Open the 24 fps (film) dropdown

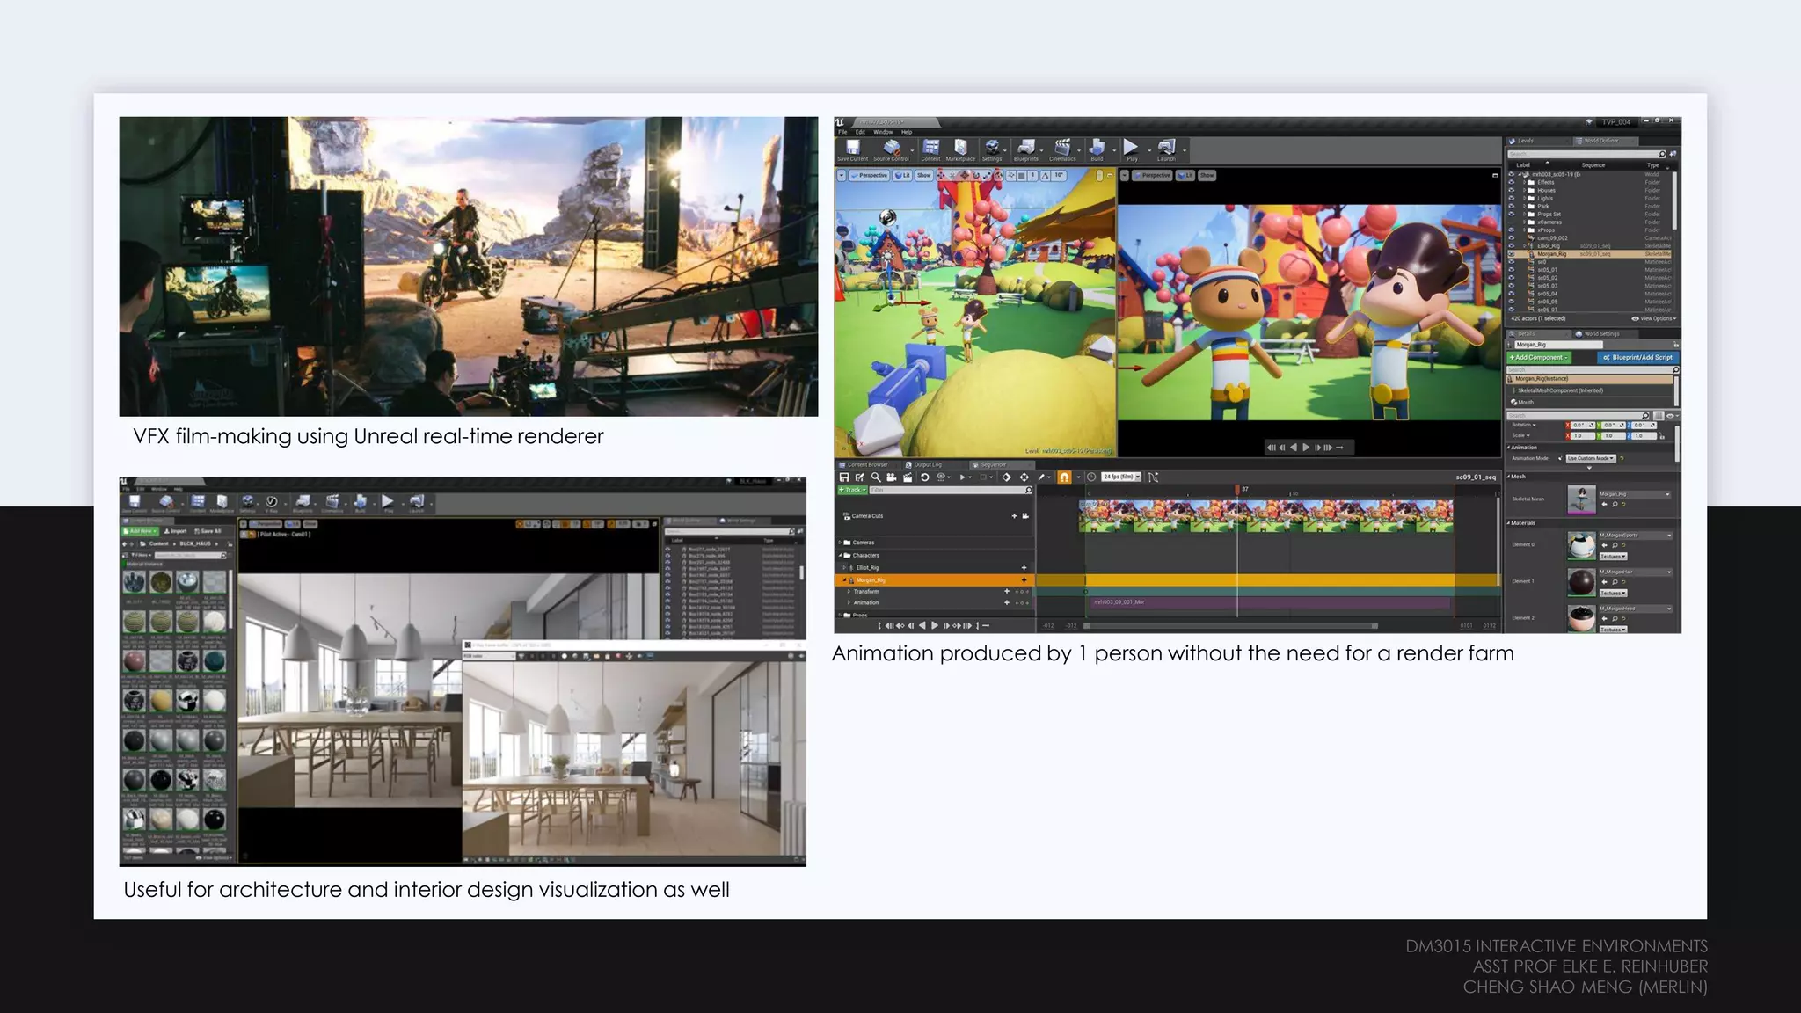pos(1121,477)
